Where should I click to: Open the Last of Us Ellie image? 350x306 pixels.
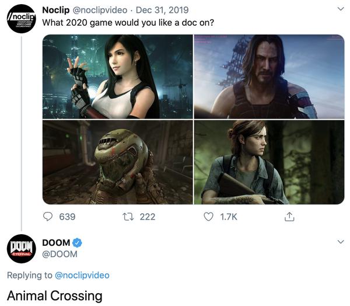269,162
